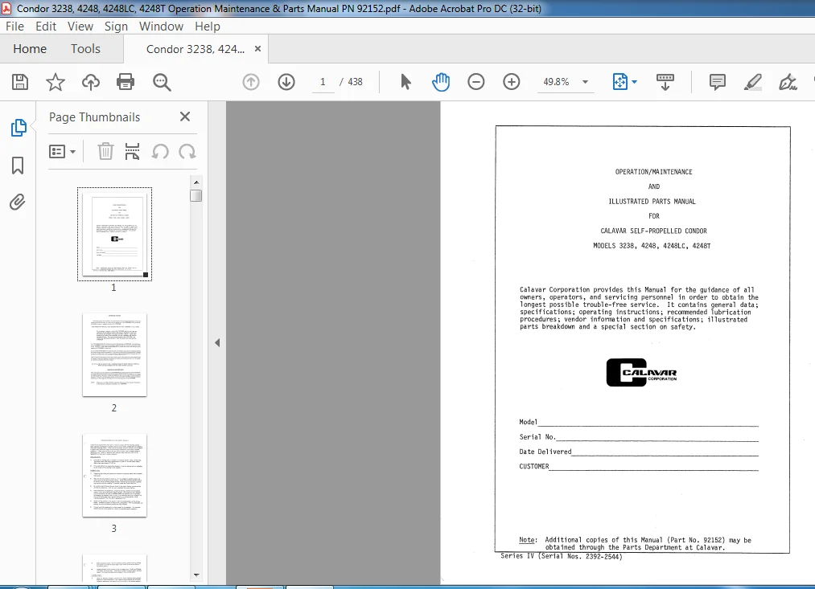
Task: Zoom out with the minus button
Action: (476, 82)
